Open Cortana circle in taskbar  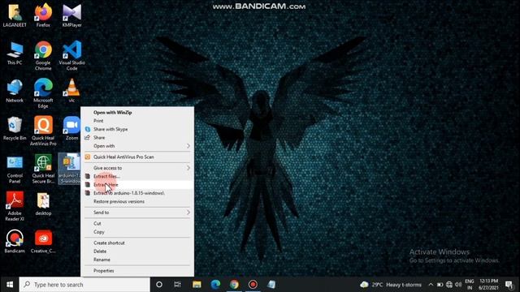pos(159,285)
